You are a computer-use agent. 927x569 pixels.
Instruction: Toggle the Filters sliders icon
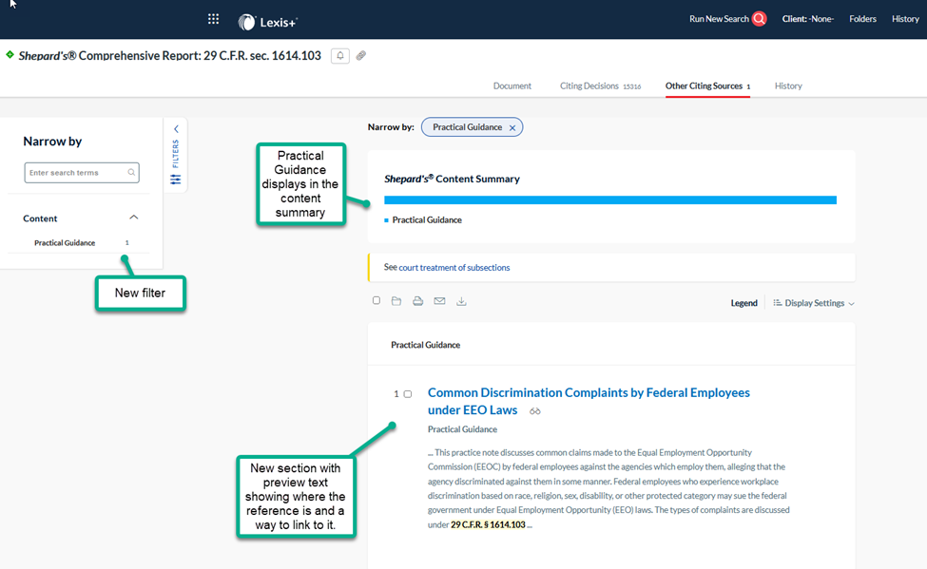176,179
